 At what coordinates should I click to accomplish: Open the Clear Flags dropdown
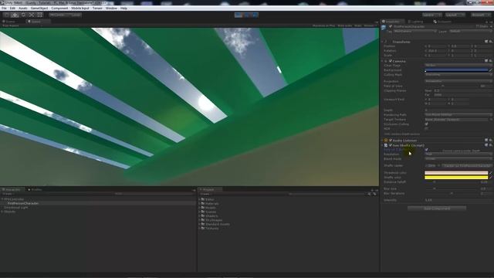(x=458, y=65)
